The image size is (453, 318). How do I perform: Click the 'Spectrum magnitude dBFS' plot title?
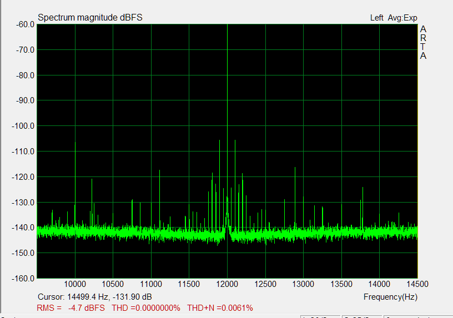click(90, 18)
